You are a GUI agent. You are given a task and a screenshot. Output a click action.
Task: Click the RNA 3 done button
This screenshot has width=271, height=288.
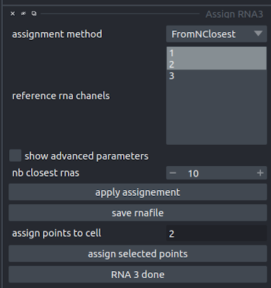[138, 275]
